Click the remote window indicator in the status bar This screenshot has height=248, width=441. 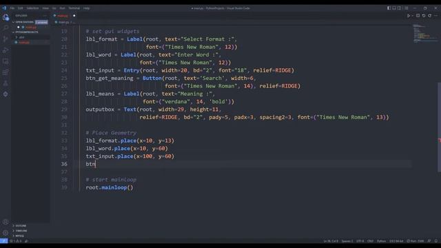tap(4, 241)
